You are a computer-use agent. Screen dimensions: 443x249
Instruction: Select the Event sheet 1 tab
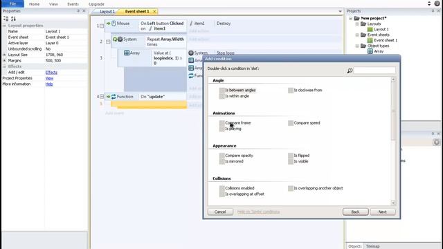coord(137,12)
